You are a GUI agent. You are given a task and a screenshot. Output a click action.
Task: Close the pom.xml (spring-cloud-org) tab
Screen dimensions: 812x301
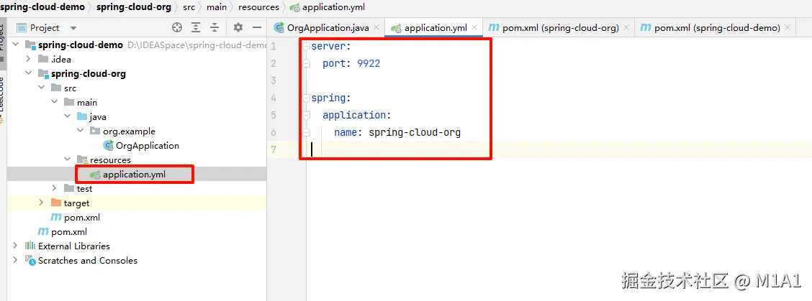pyautogui.click(x=626, y=28)
